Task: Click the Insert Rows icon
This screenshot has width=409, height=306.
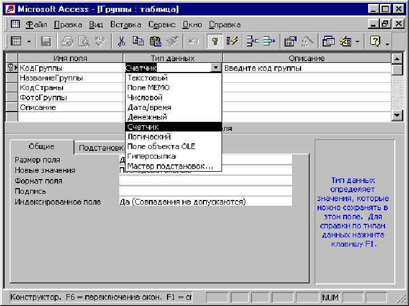Action: click(252, 41)
